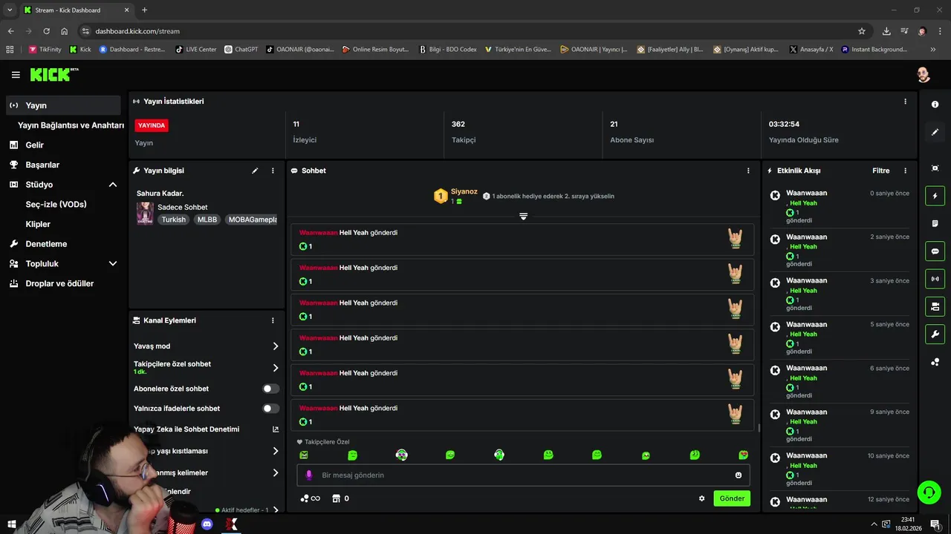Click the document notes icon in right toolbar

[935, 223]
